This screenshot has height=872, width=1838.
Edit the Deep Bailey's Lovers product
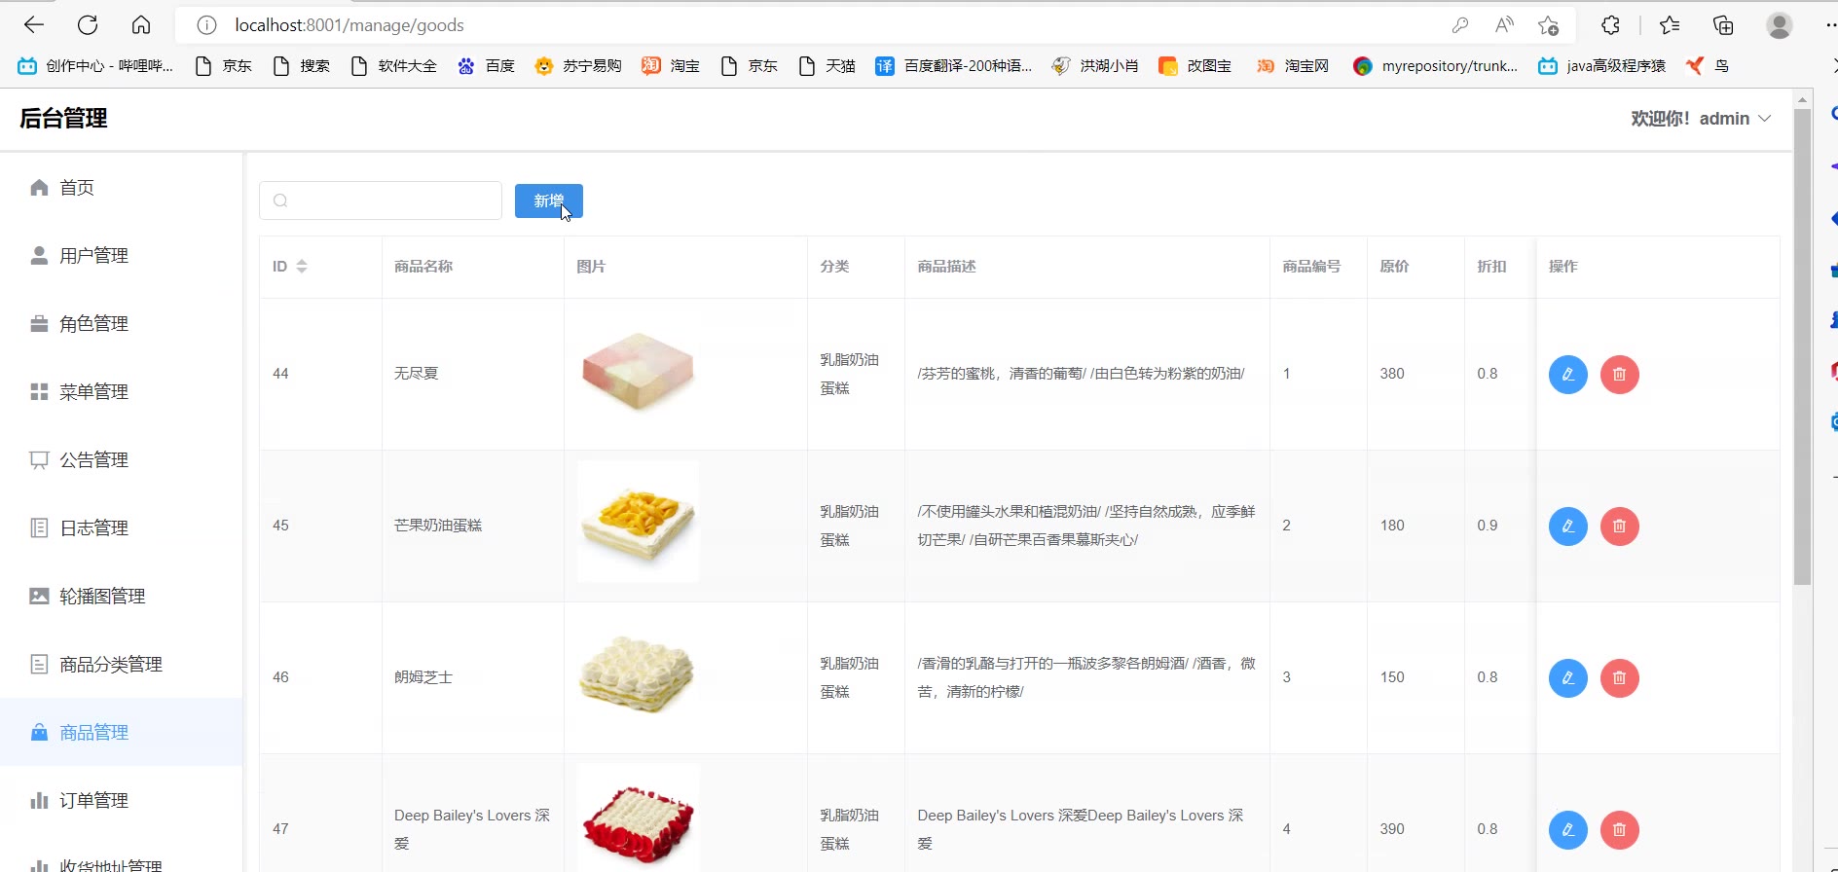coord(1568,830)
